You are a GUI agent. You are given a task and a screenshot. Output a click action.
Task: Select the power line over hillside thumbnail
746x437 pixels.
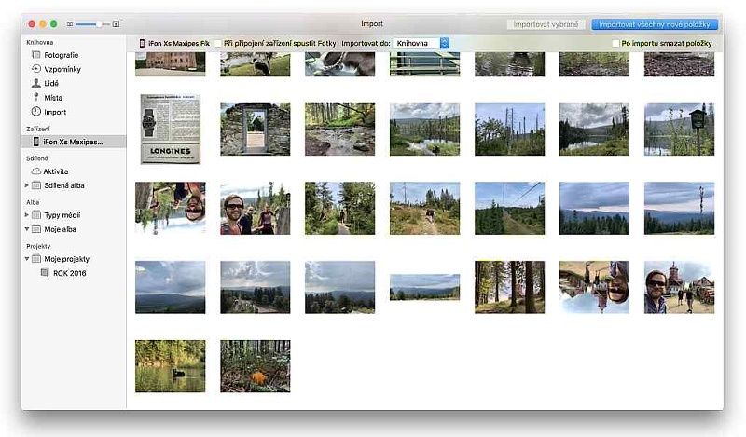point(509,208)
